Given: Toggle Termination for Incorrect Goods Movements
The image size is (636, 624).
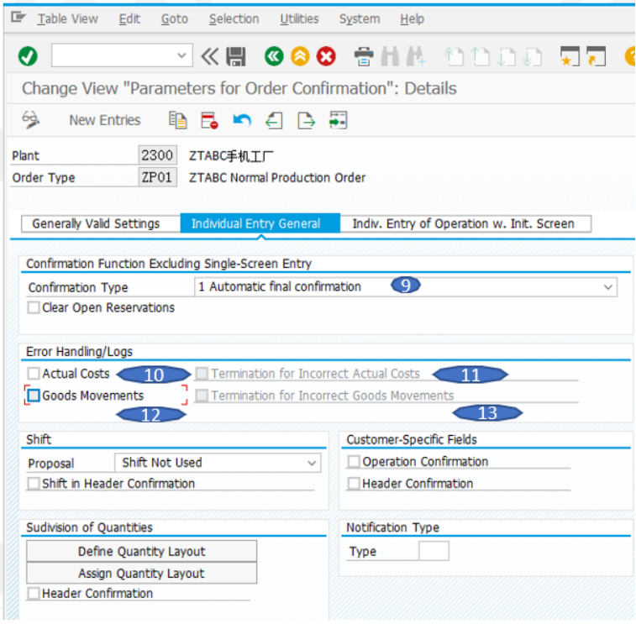Looking at the screenshot, I should pos(202,396).
